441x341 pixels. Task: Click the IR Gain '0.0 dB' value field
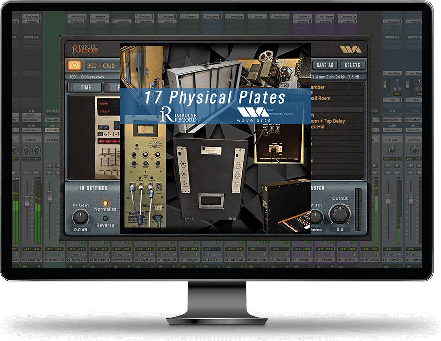click(81, 229)
